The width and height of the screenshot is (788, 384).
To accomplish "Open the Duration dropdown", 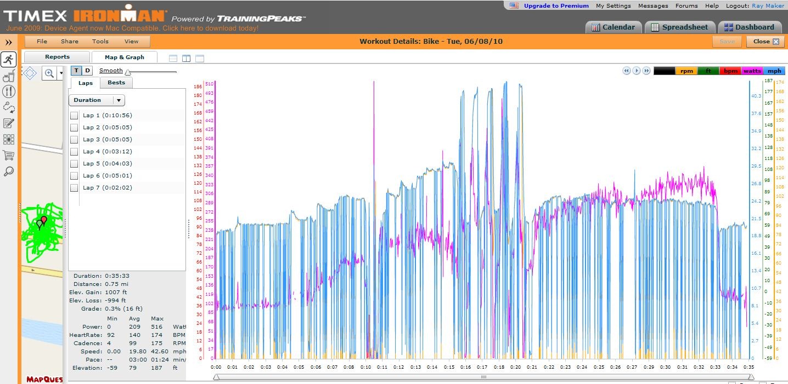I will tap(97, 100).
